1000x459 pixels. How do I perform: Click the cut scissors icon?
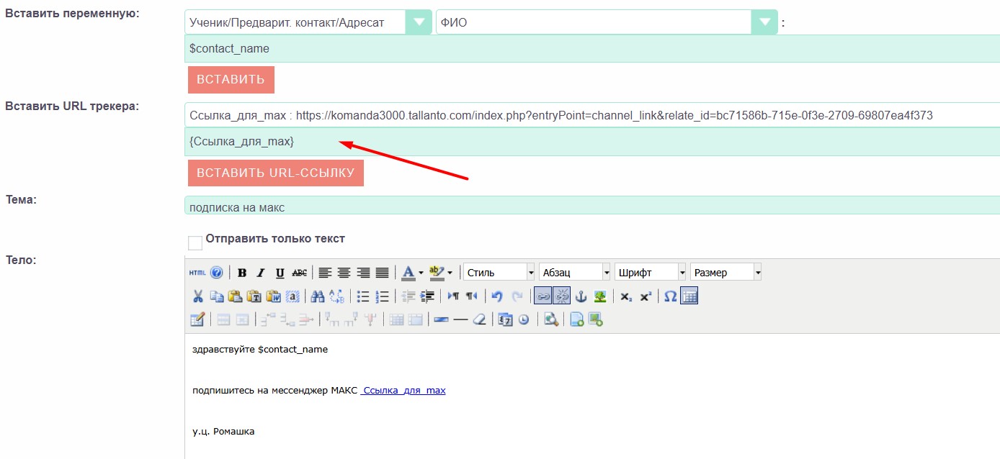click(197, 296)
